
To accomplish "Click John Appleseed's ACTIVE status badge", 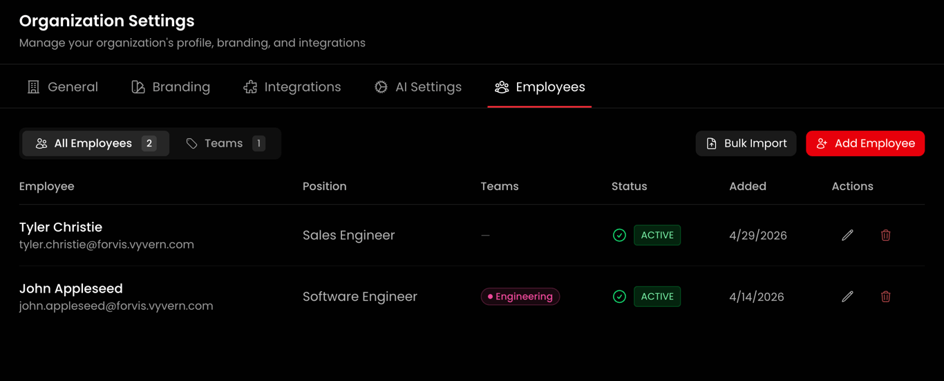I will point(657,297).
